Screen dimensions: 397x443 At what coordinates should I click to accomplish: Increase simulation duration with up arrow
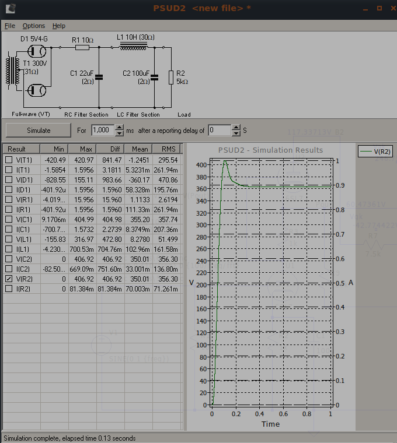coord(120,128)
